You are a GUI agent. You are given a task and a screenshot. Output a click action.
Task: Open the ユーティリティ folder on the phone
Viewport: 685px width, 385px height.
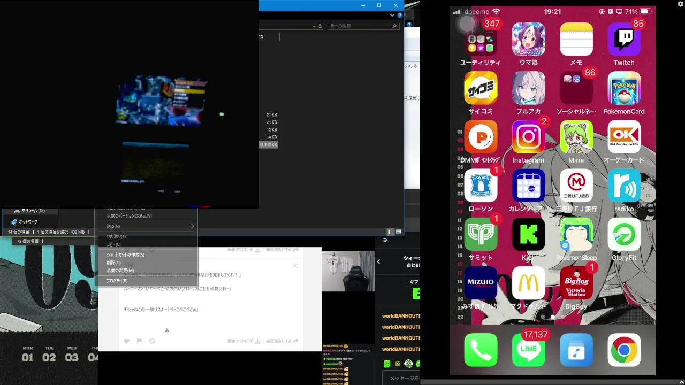coord(481,40)
